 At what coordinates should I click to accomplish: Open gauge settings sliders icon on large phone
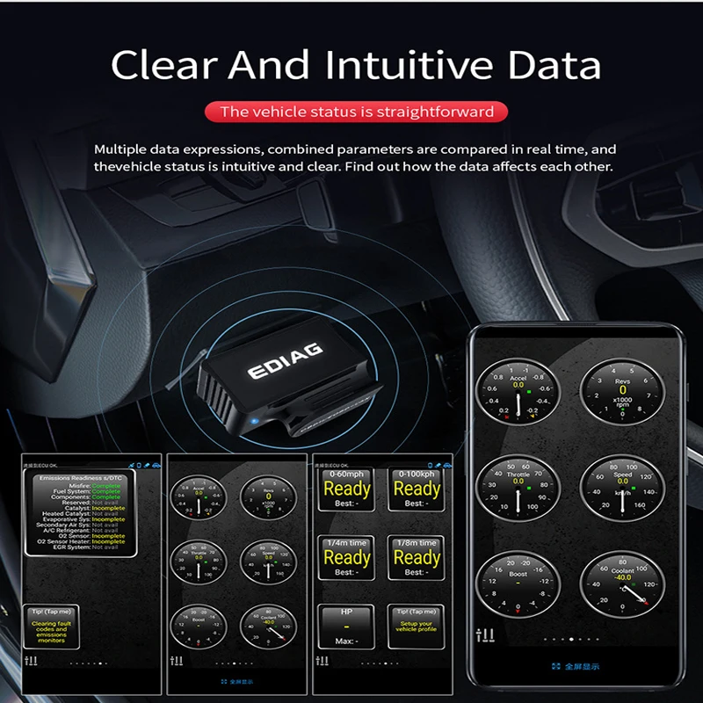(485, 634)
